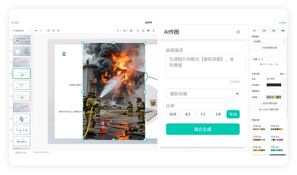Open slide 10 thumbnail
This screenshot has height=175, width=297.
[21, 141]
